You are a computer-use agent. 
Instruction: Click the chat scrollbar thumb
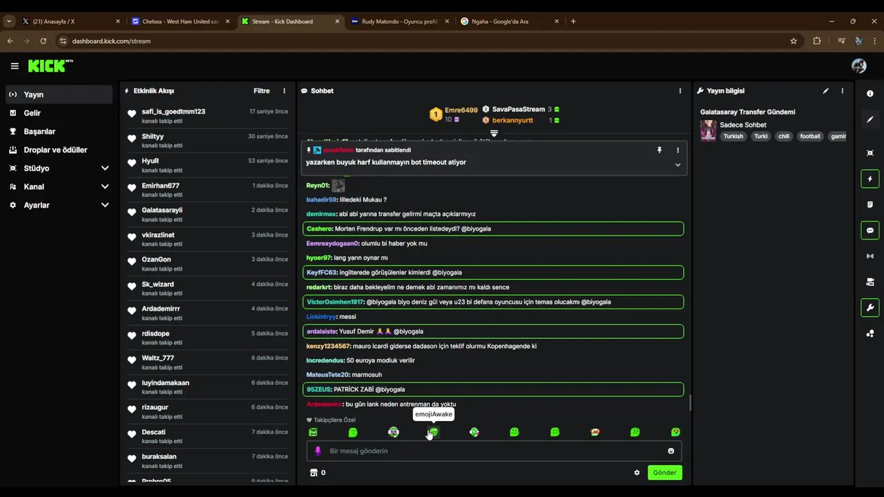(690, 402)
